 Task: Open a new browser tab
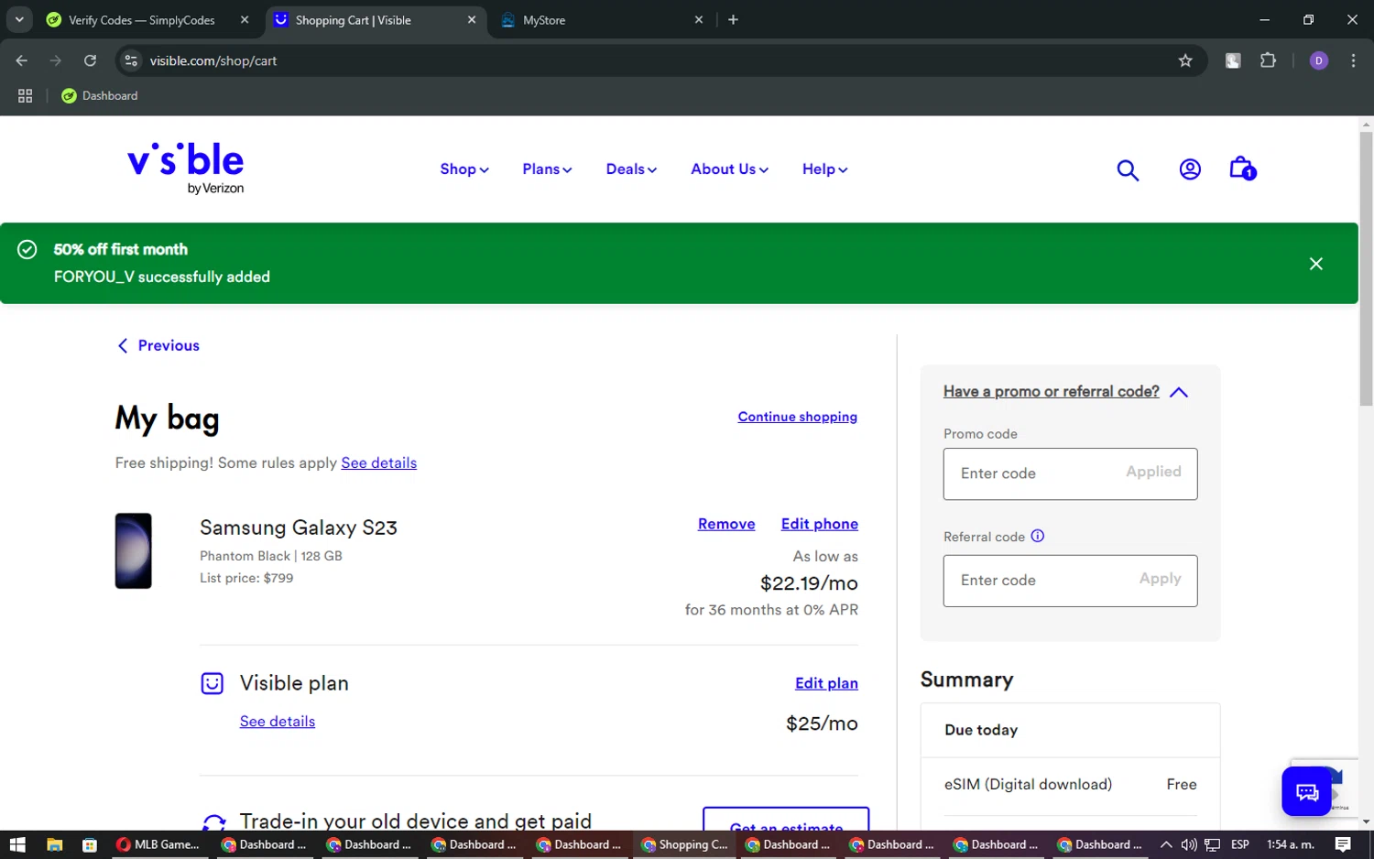click(733, 20)
